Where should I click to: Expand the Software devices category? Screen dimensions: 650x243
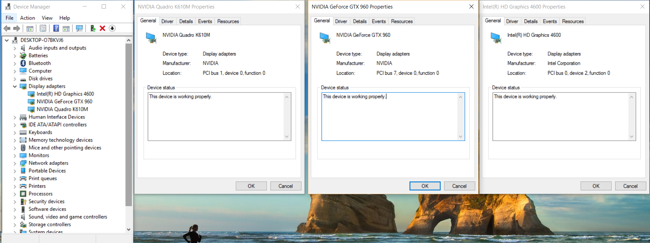[x=15, y=209]
